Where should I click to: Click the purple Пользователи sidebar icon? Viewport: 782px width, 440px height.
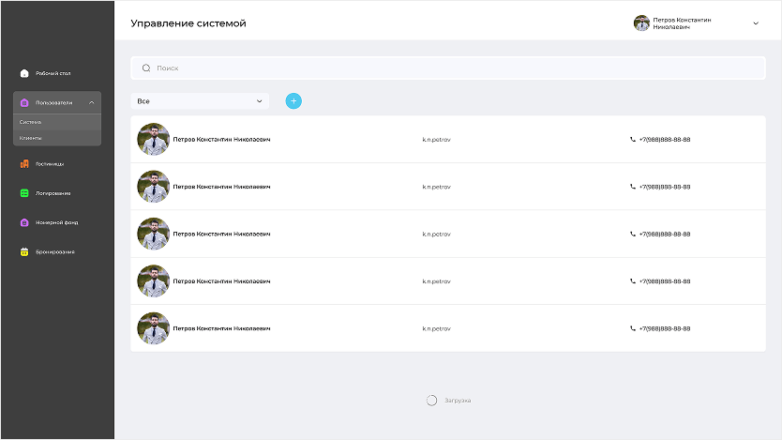click(x=24, y=102)
